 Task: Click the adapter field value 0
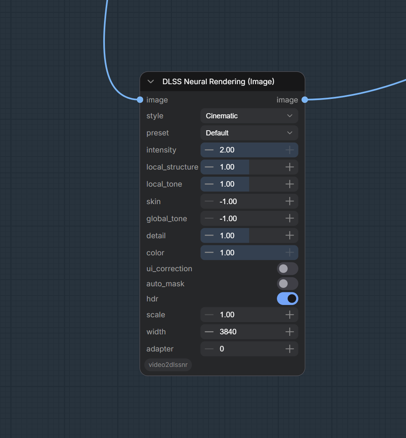[x=222, y=349]
